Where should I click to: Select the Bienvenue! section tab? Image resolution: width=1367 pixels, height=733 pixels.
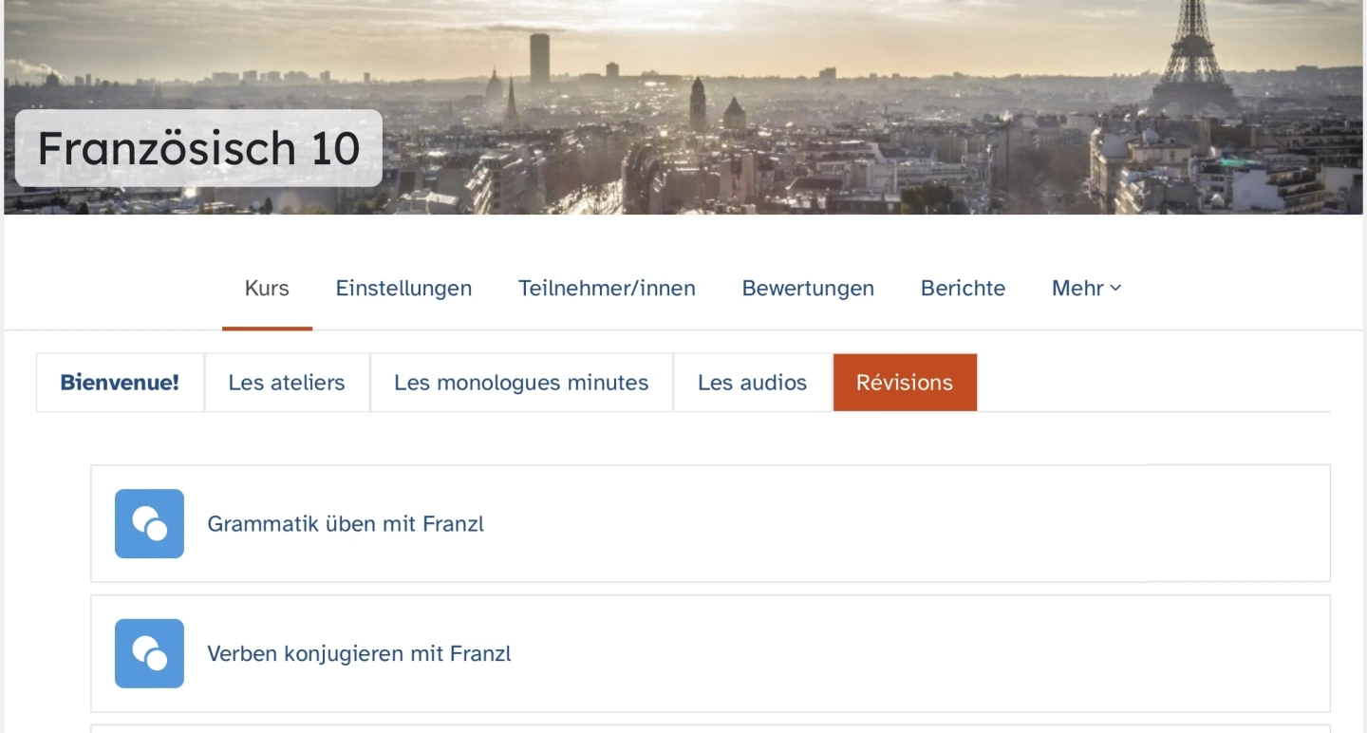[x=120, y=383]
